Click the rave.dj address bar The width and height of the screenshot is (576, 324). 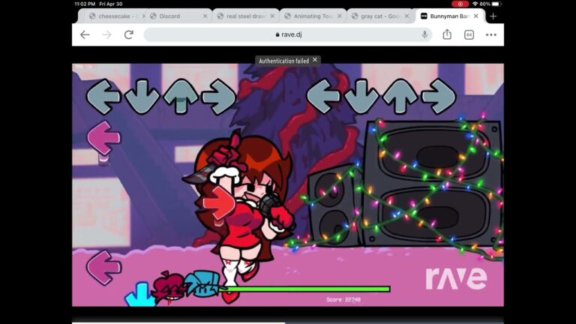coord(288,34)
